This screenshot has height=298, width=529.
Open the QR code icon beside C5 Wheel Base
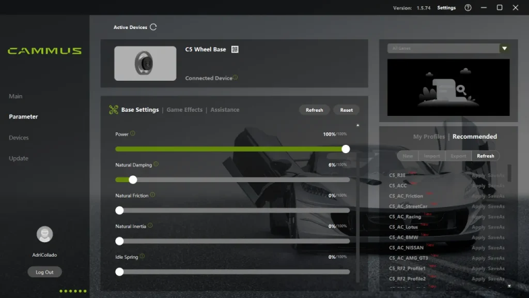click(235, 50)
